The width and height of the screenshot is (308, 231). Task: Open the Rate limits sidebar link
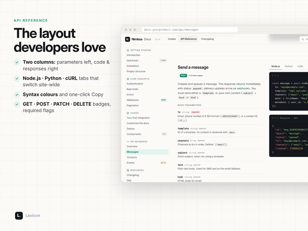tap(132, 89)
